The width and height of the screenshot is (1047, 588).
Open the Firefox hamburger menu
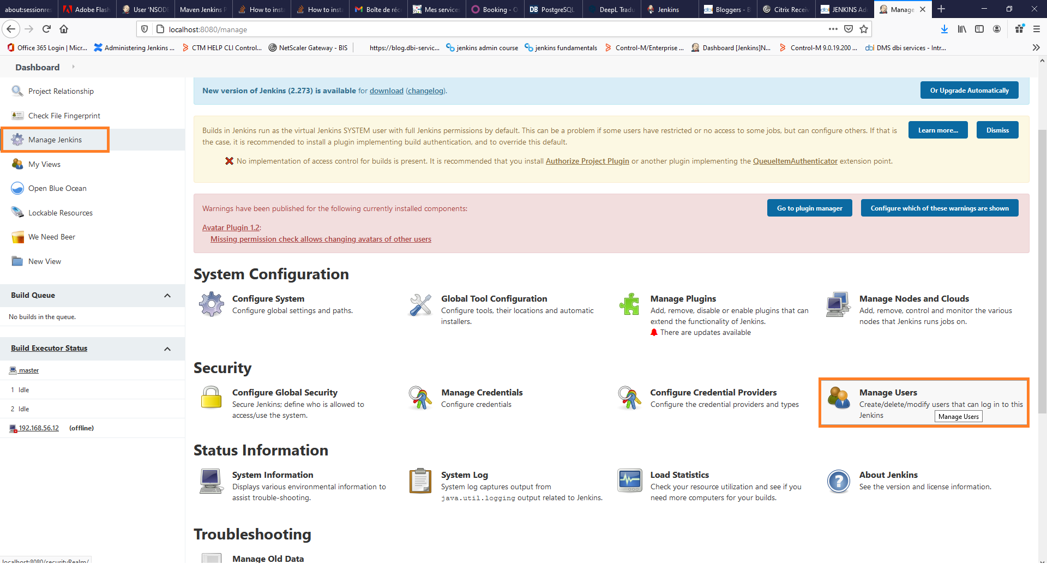tap(1037, 29)
